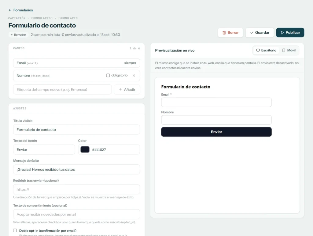313x236 pixels.
Task: Focus the consent text input
Action: point(76,214)
